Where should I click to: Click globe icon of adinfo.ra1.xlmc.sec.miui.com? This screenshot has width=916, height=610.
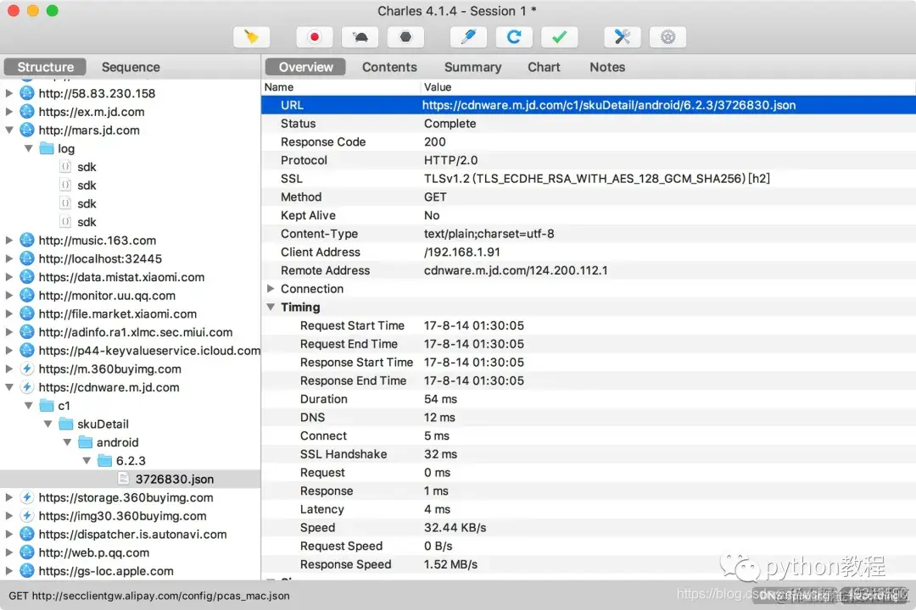click(x=27, y=331)
